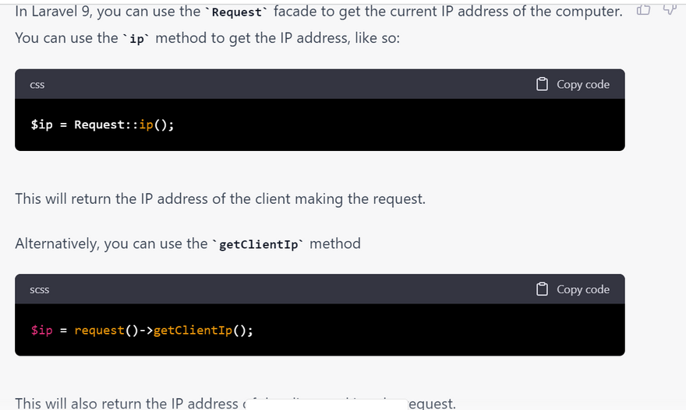
Task: Click the "$ip = Request::ip();" code line
Action: [x=102, y=124]
